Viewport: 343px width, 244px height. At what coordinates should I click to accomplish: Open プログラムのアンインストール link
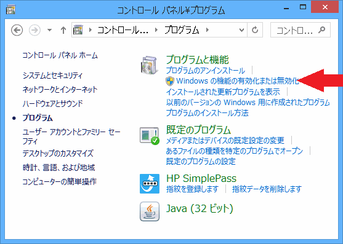coord(206,71)
